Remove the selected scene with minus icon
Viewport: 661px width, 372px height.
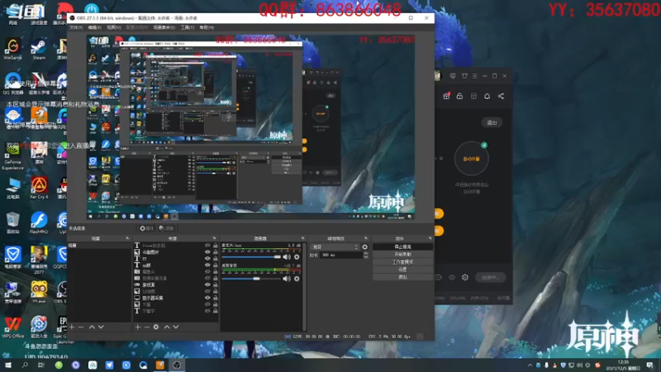(81, 327)
